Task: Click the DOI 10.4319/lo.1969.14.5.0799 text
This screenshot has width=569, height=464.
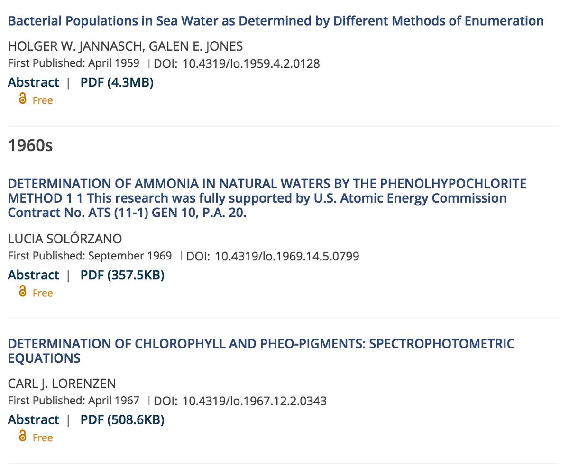Action: click(287, 257)
